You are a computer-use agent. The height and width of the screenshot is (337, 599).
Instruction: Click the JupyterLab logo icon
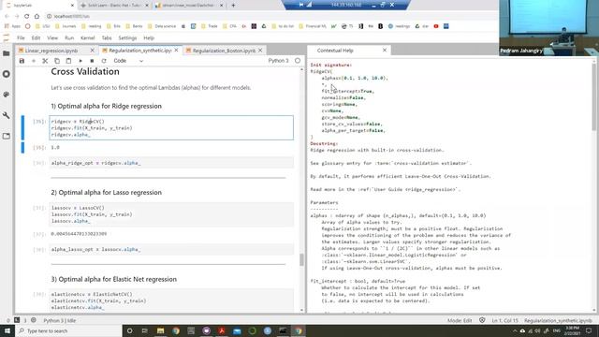(7, 37)
